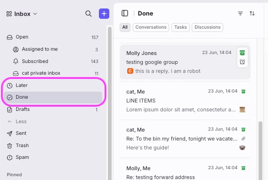Click the Drafts document icon
The height and width of the screenshot is (180, 268).
pyautogui.click(x=9, y=110)
